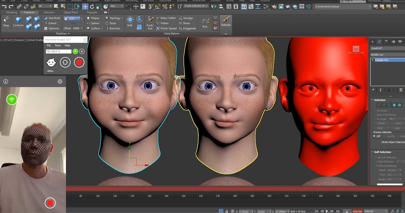Enable the Auto Key animation toggle
The image size is (405, 213).
[357, 211]
